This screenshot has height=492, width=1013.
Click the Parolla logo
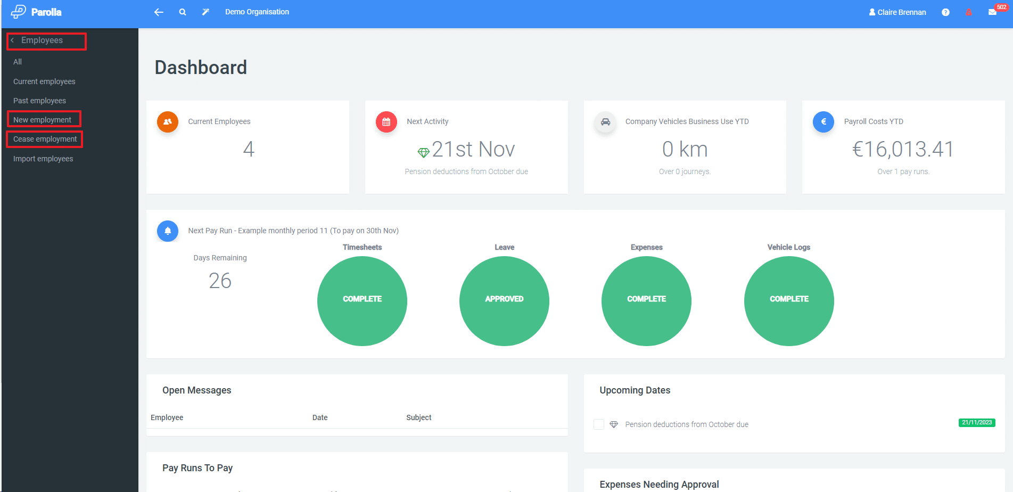(x=35, y=11)
